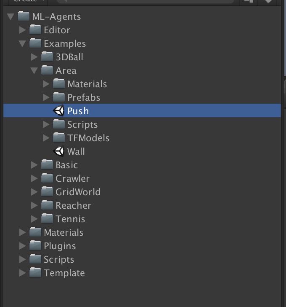286x307 pixels.
Task: Select the ML-Agents label
Action: pyautogui.click(x=56, y=16)
